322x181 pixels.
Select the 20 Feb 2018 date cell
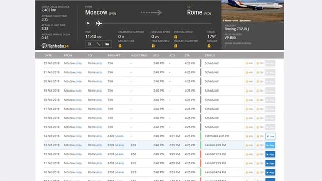tap(51, 81)
